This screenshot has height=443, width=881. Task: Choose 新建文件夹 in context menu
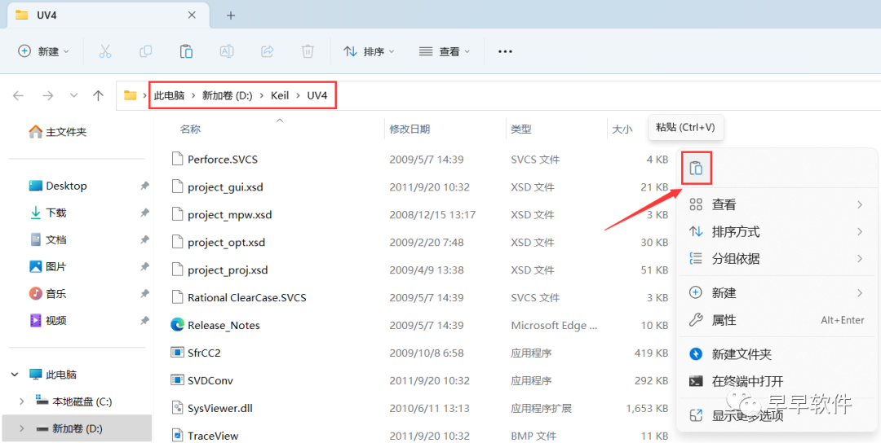tap(777, 354)
